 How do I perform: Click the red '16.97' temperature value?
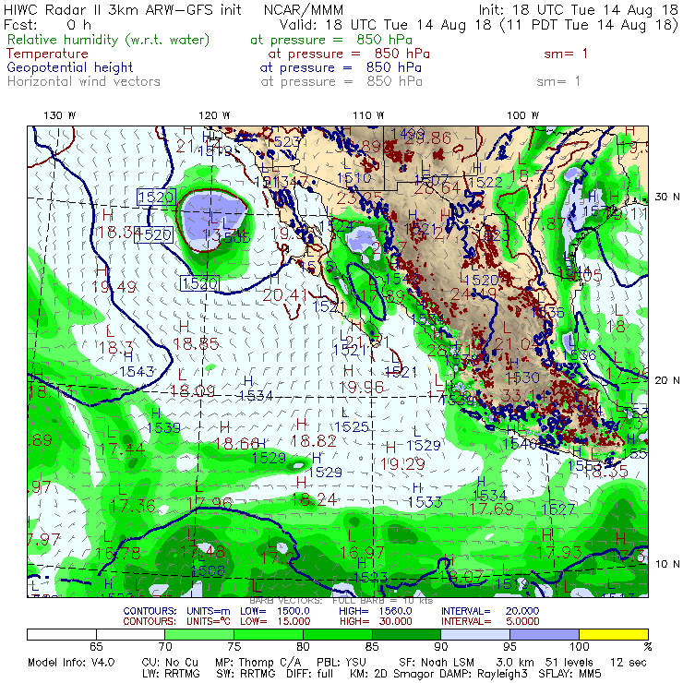click(362, 553)
